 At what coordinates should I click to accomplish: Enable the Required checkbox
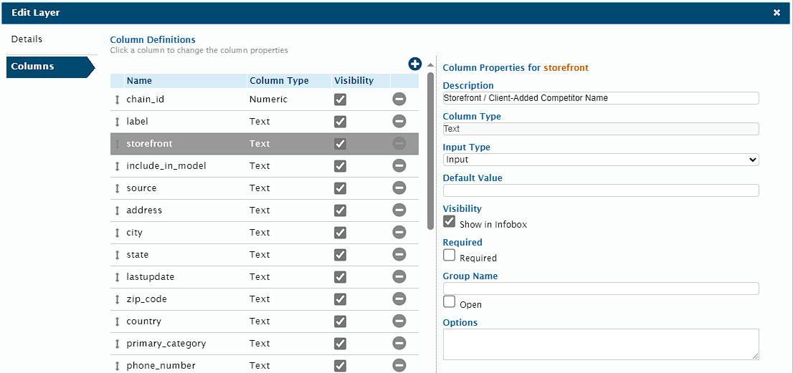[x=450, y=255]
